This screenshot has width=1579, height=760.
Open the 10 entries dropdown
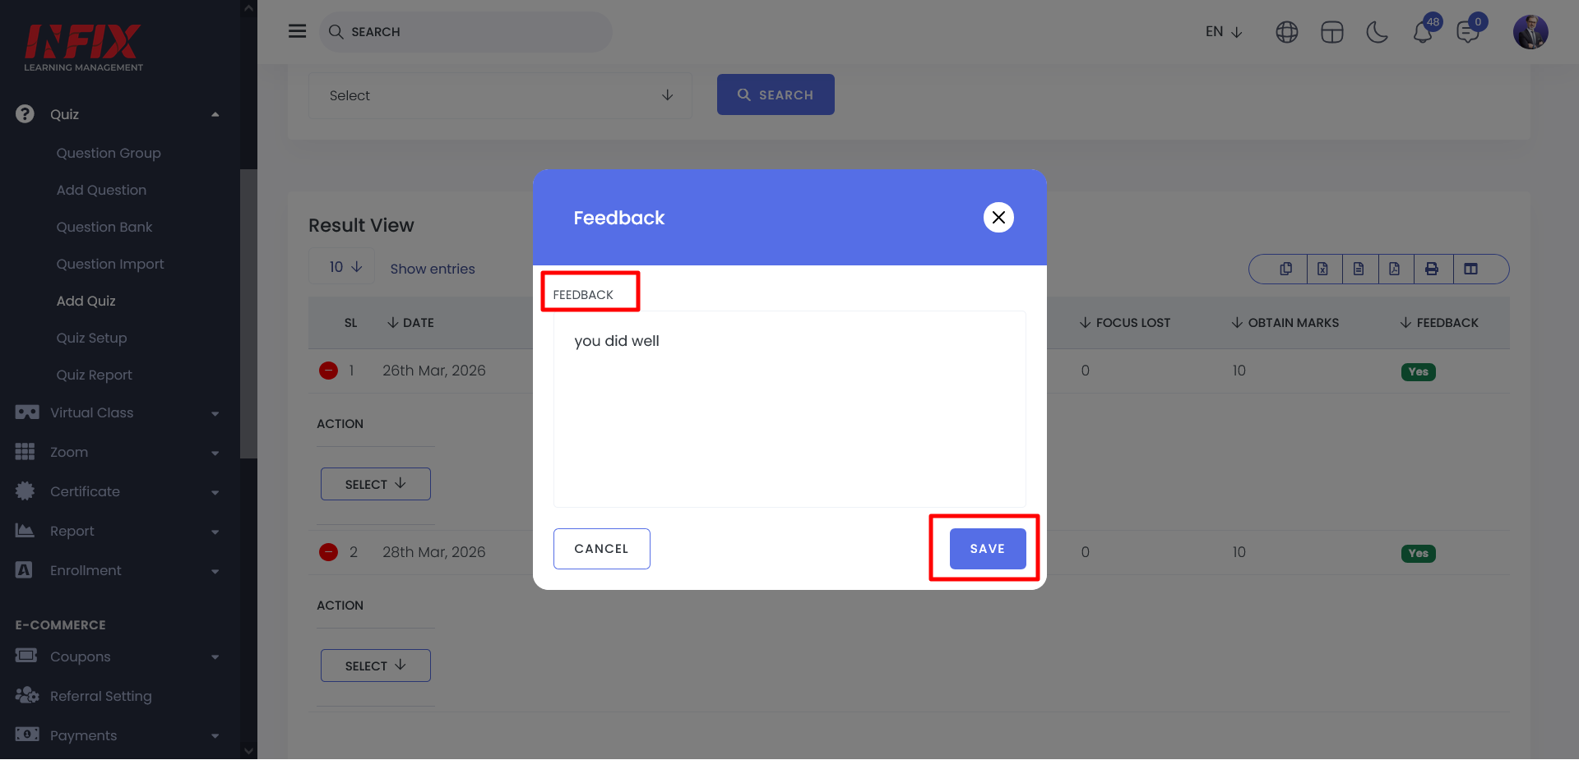(345, 267)
